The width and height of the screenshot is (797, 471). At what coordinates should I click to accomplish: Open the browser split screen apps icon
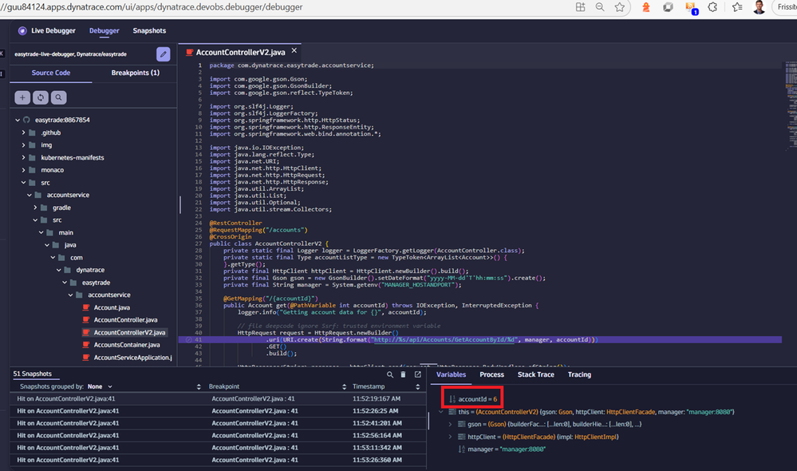tap(581, 7)
